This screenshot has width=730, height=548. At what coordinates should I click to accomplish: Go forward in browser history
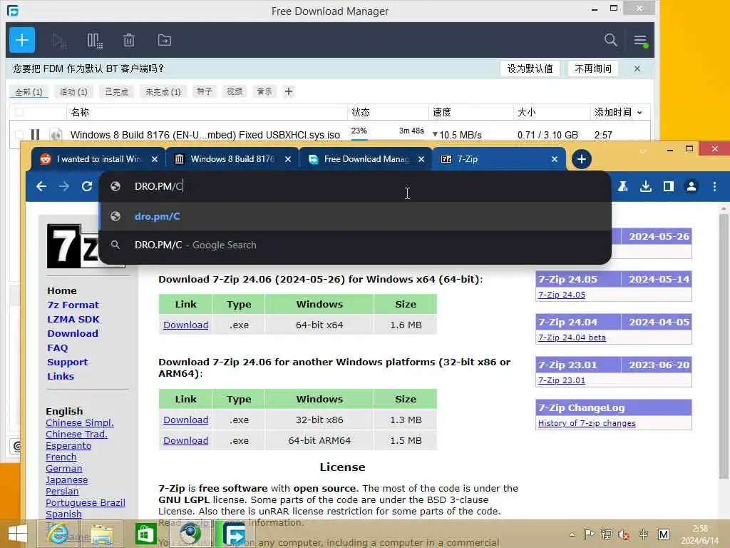63,186
